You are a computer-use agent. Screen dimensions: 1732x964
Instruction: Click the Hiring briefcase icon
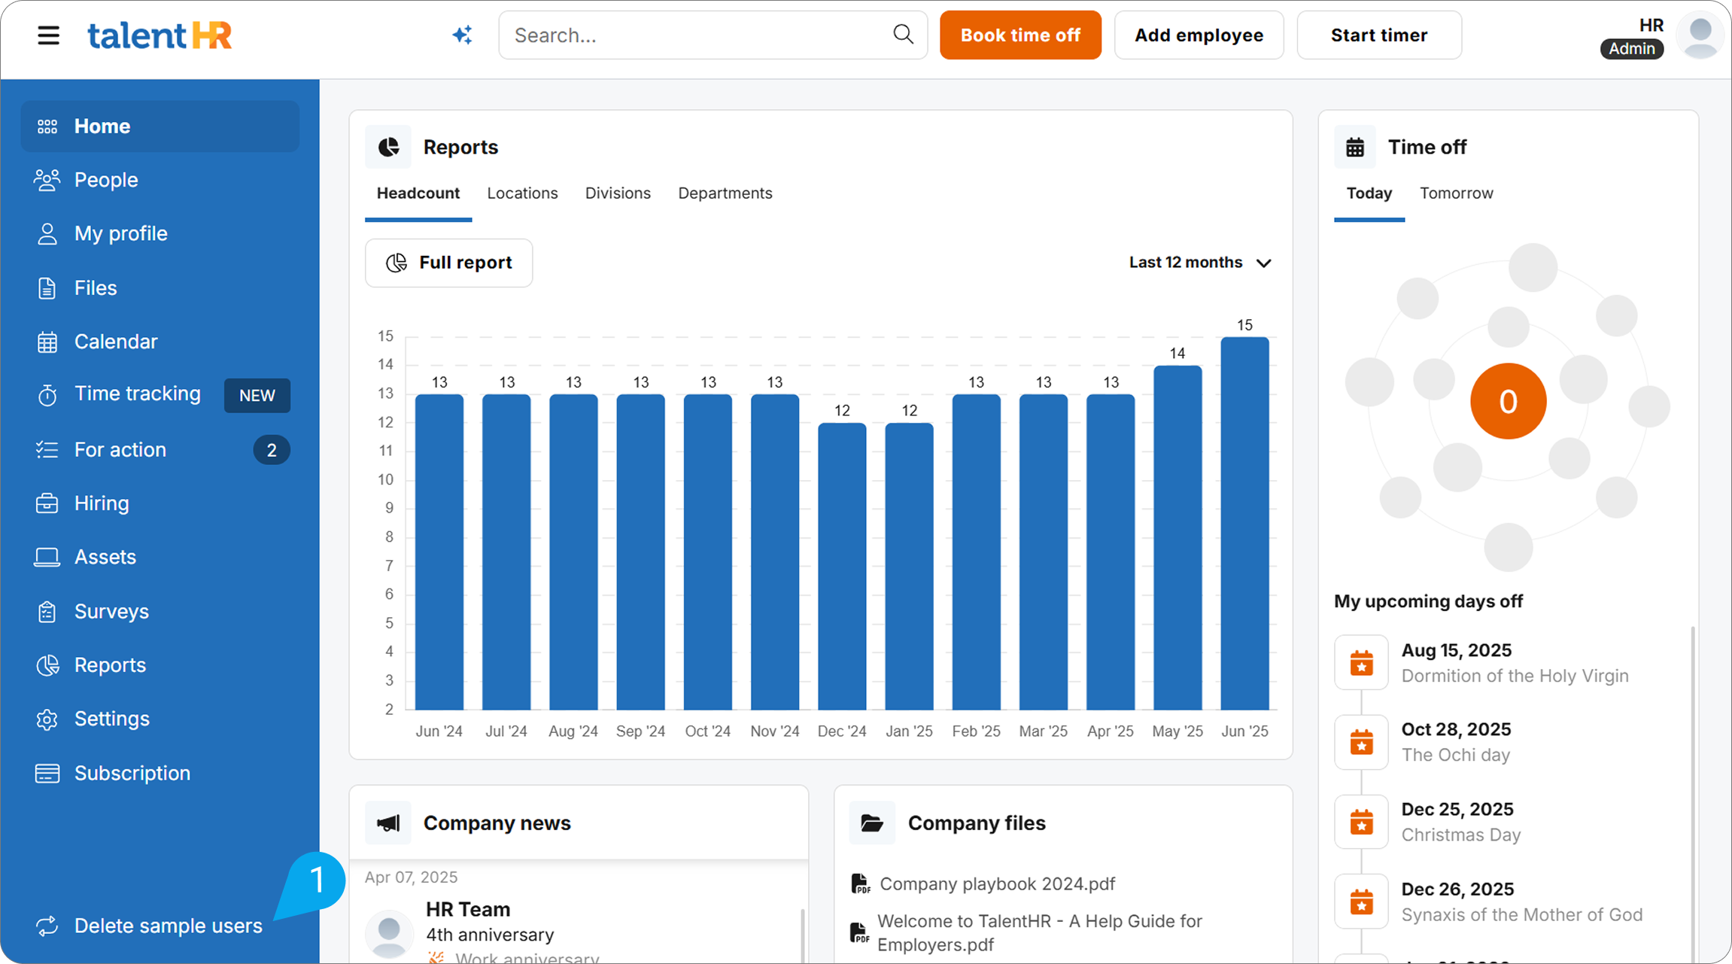[47, 503]
